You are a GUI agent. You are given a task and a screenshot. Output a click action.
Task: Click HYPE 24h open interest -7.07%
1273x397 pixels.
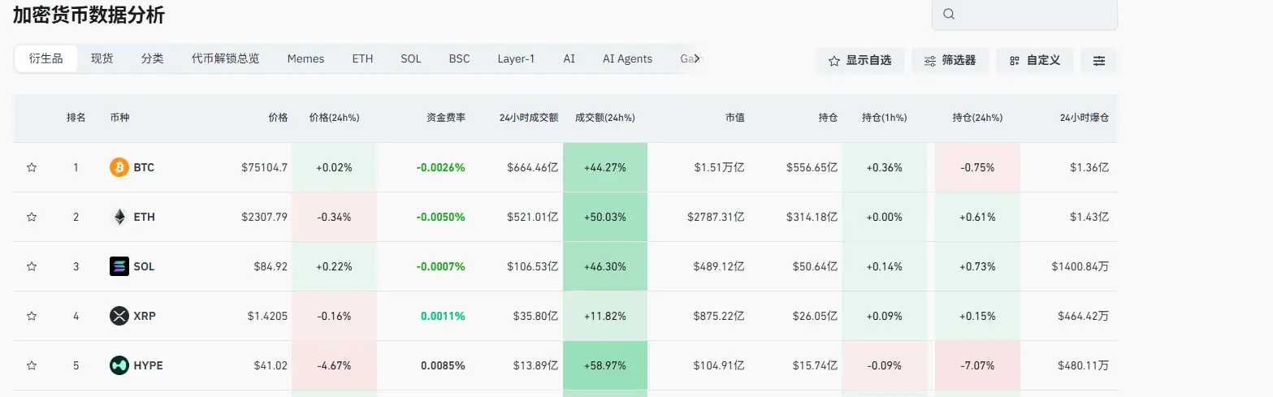click(x=977, y=366)
